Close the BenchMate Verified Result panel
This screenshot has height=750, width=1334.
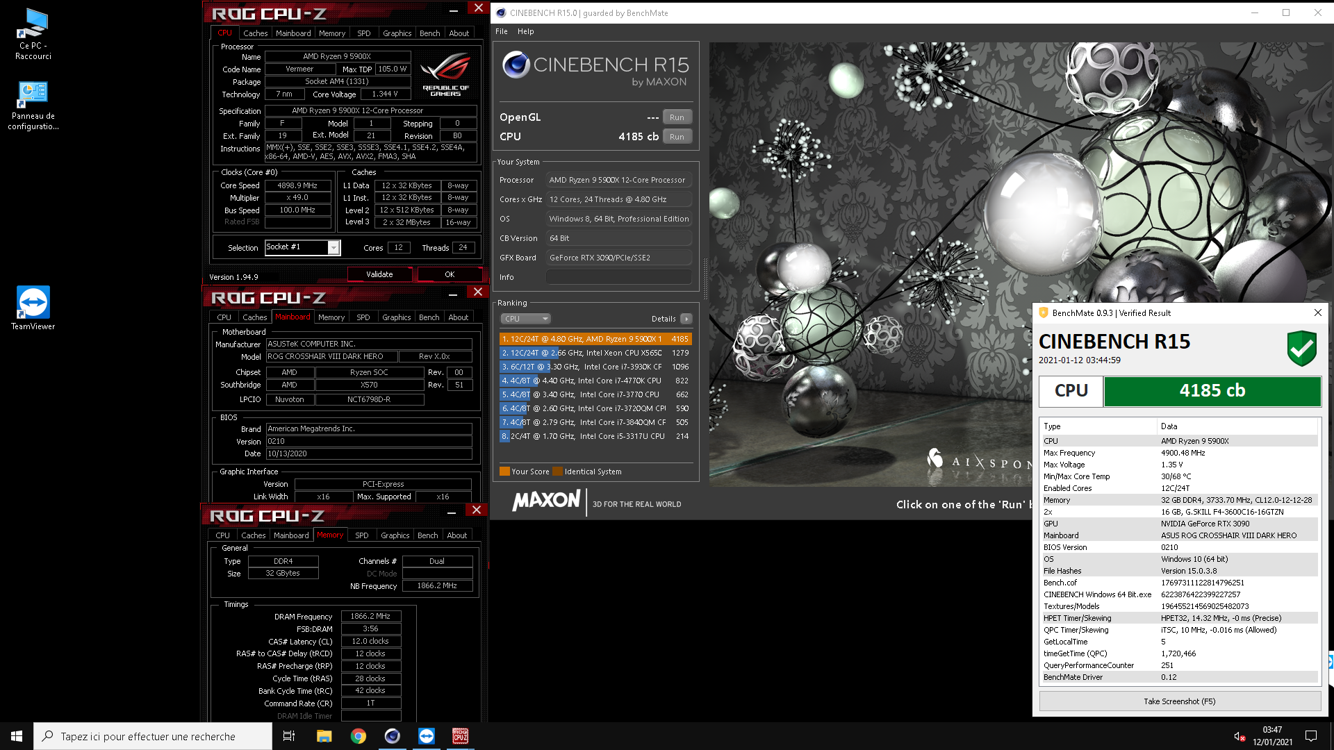point(1317,313)
